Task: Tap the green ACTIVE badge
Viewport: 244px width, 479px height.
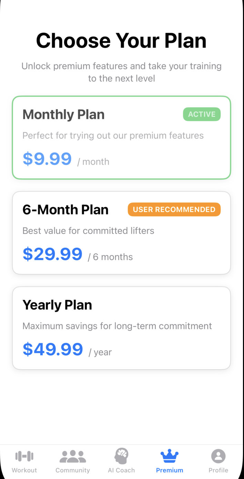Action: pyautogui.click(x=202, y=114)
